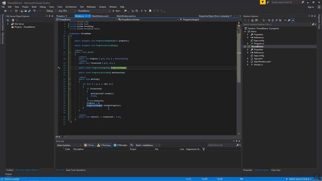Click the Preview Selected Items icon in Solution Explorer
Image resolution: width=322 pixels, height=181 pixels.
[293, 20]
